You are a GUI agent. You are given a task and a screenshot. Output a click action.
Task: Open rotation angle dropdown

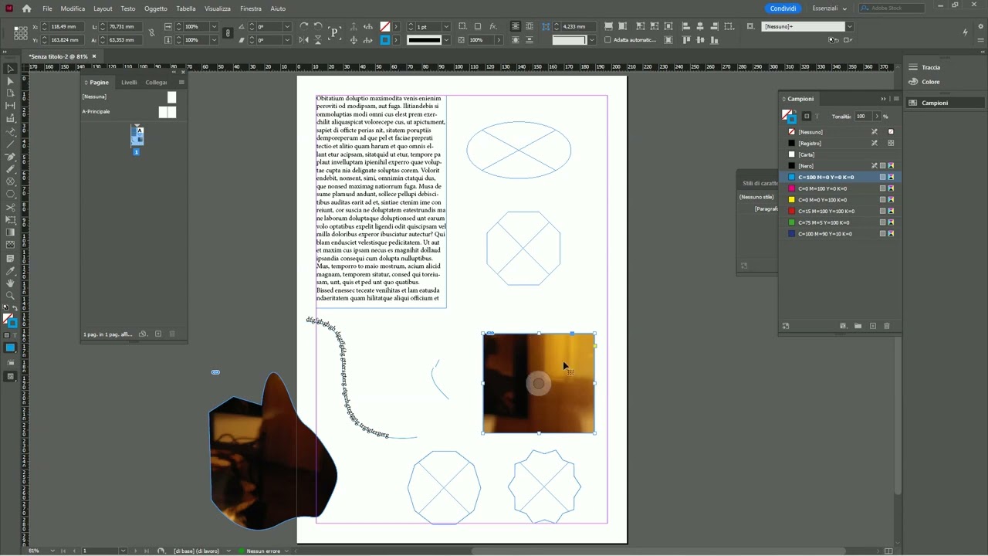[x=286, y=26]
